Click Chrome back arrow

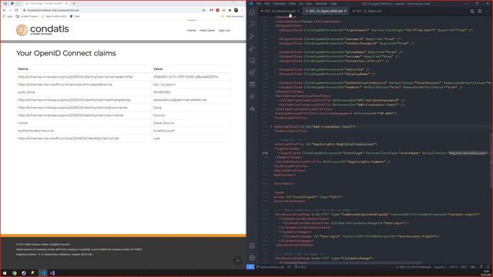pos(4,10)
